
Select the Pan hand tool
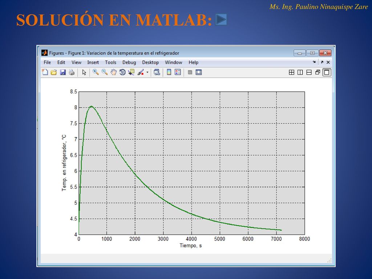[x=114, y=72]
